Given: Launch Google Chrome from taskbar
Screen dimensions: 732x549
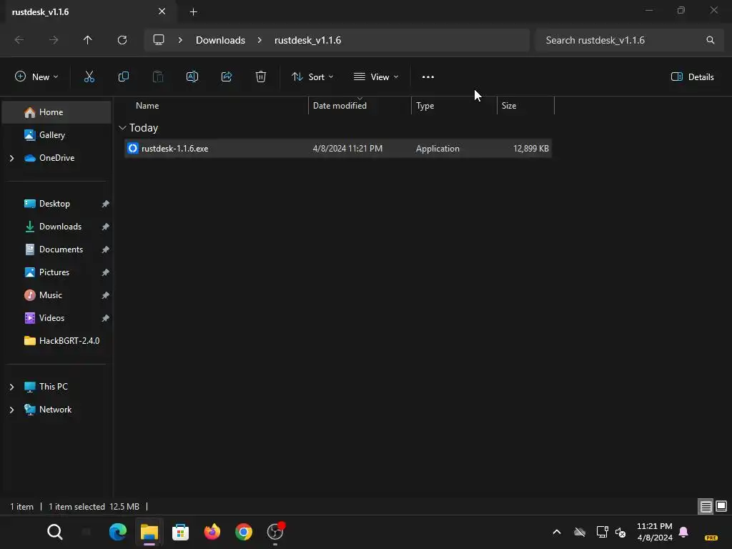Looking at the screenshot, I should click(x=243, y=532).
